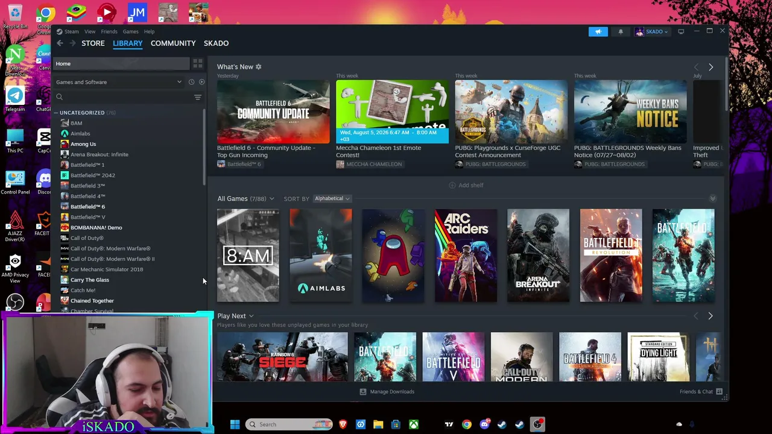Open the Steam menu

point(72,31)
